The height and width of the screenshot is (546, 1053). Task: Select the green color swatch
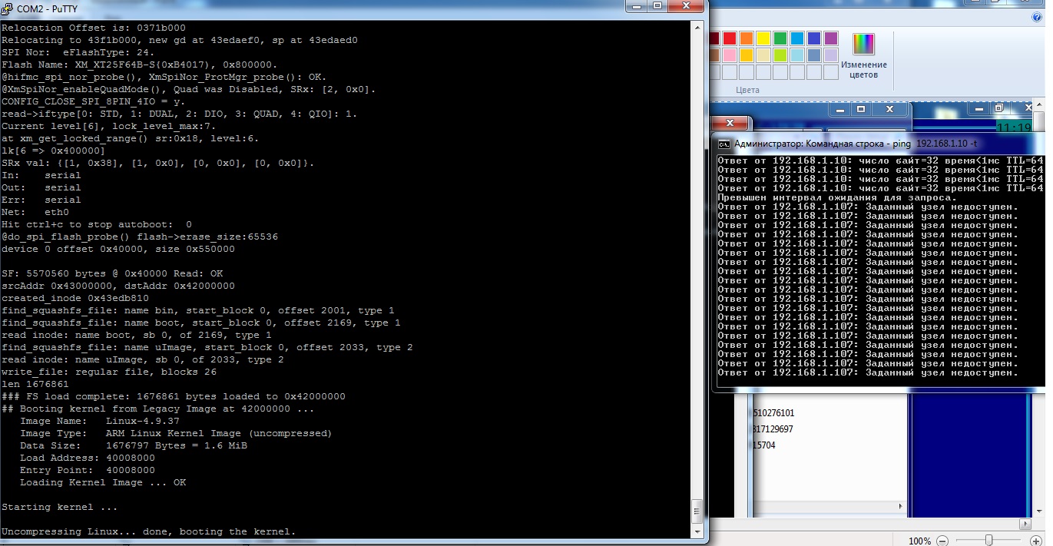point(780,38)
